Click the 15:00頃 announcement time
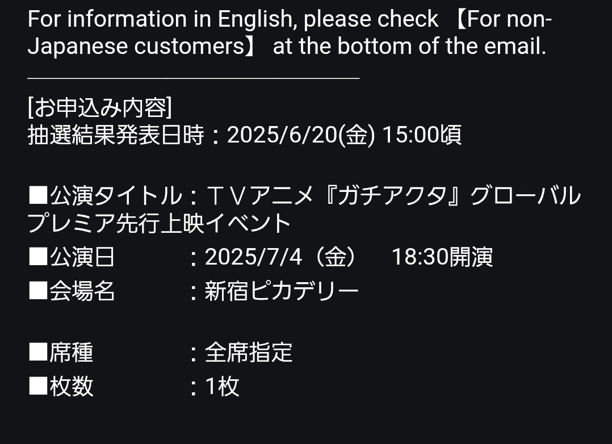The height and width of the screenshot is (444, 612). coord(422,135)
